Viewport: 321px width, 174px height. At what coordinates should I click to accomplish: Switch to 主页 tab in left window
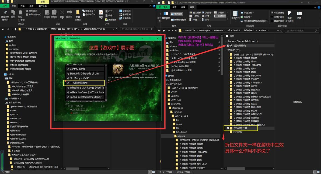click(x=14, y=6)
